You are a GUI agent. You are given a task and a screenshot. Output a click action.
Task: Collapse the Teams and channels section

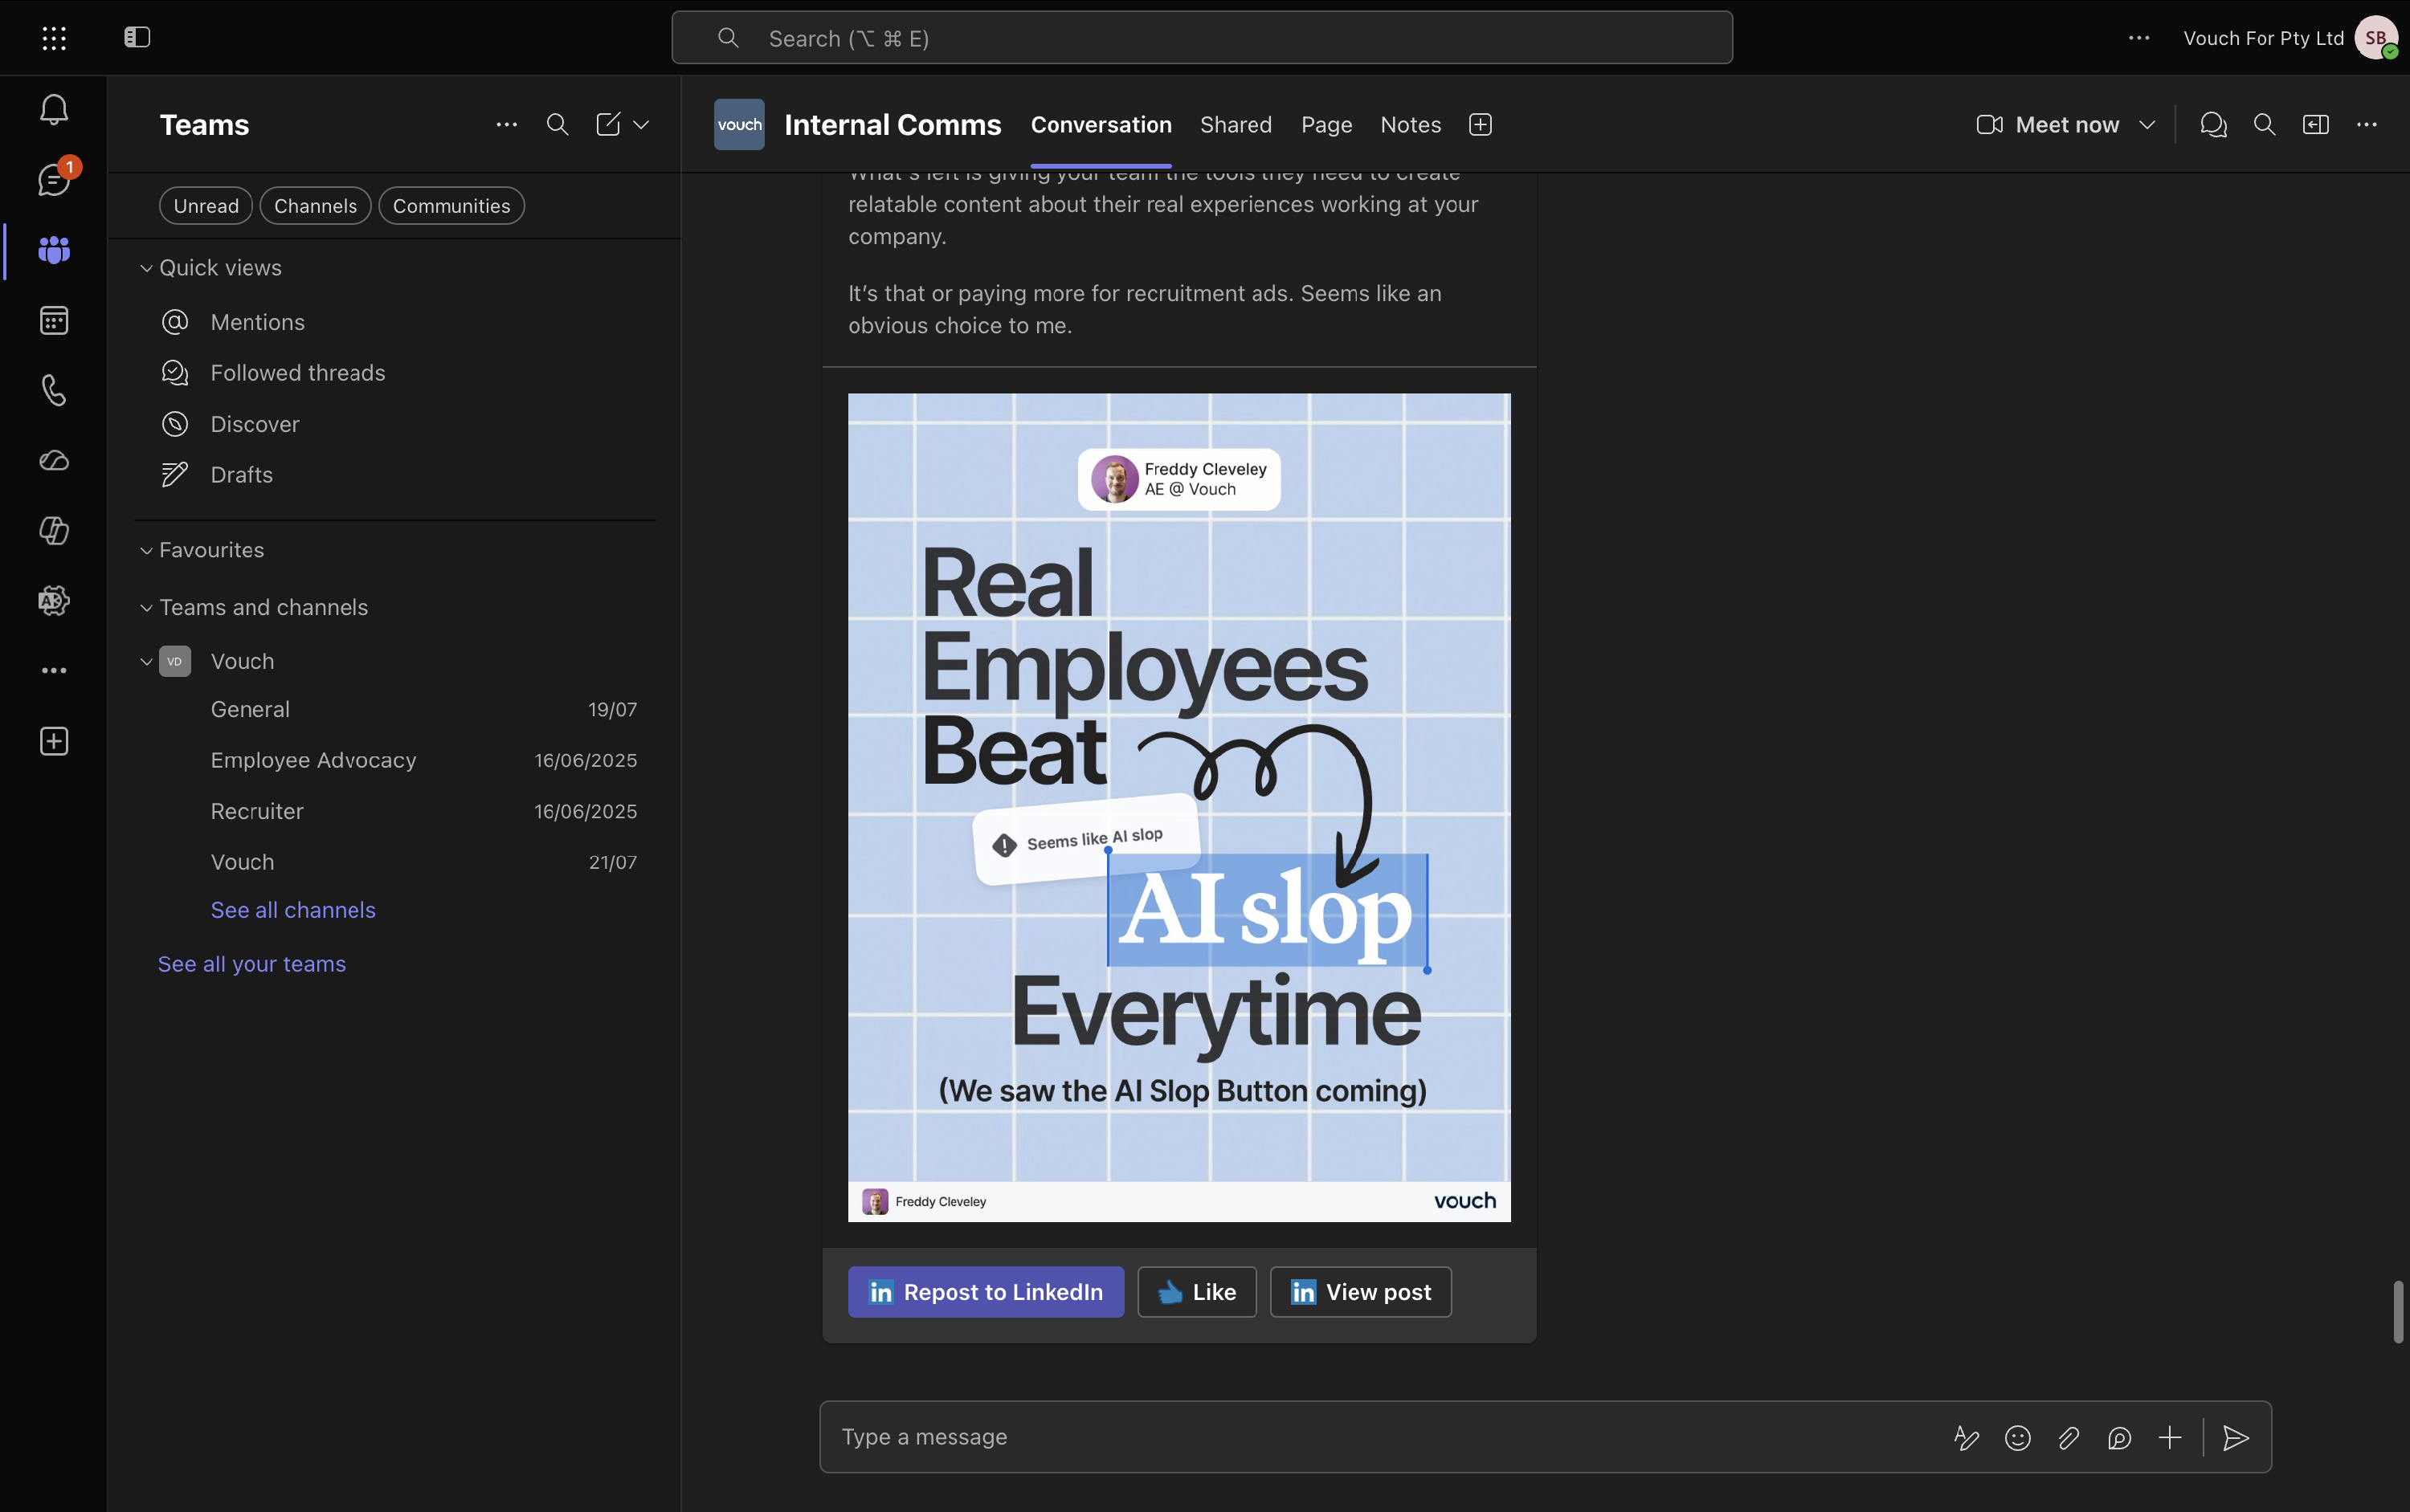[146, 608]
